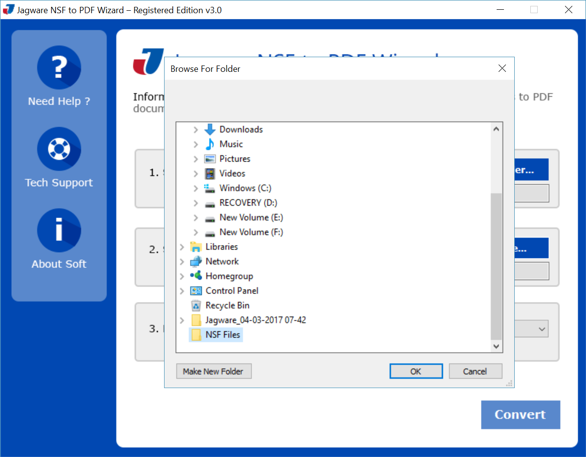Screen dimensions: 586x457
Task: Select the NSF Files text label
Action: (223, 335)
